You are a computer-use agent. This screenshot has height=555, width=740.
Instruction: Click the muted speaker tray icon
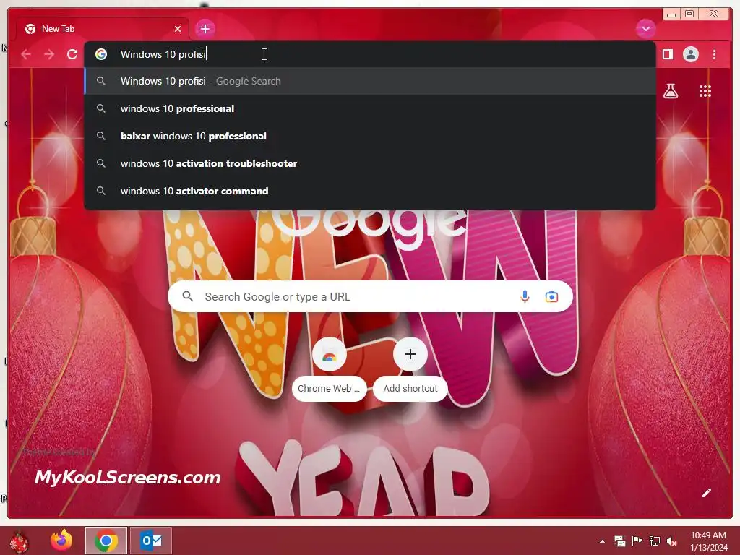672,541
